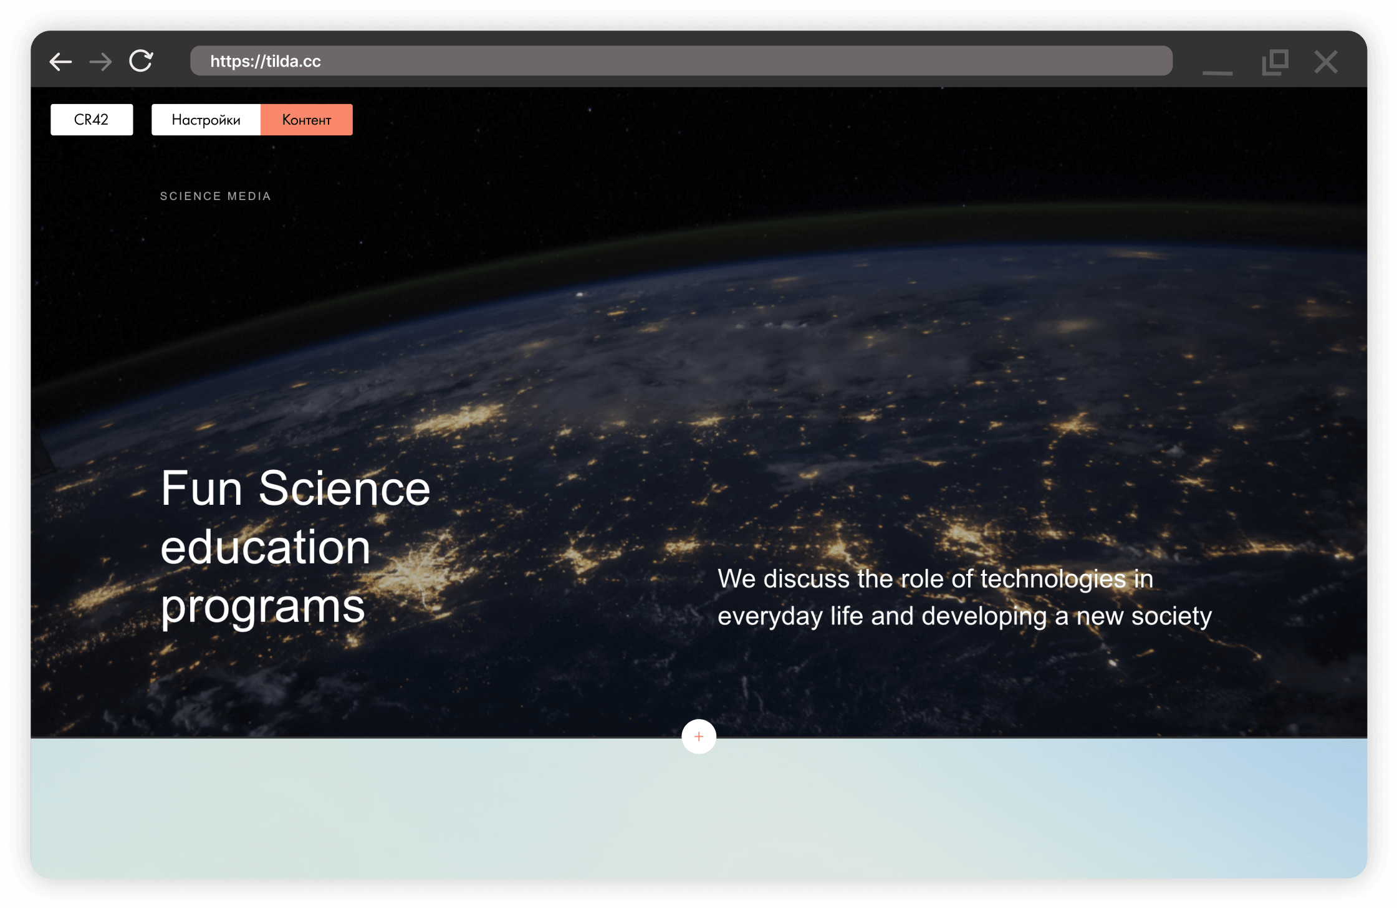
Task: Switch to the Контент tab
Action: (306, 120)
